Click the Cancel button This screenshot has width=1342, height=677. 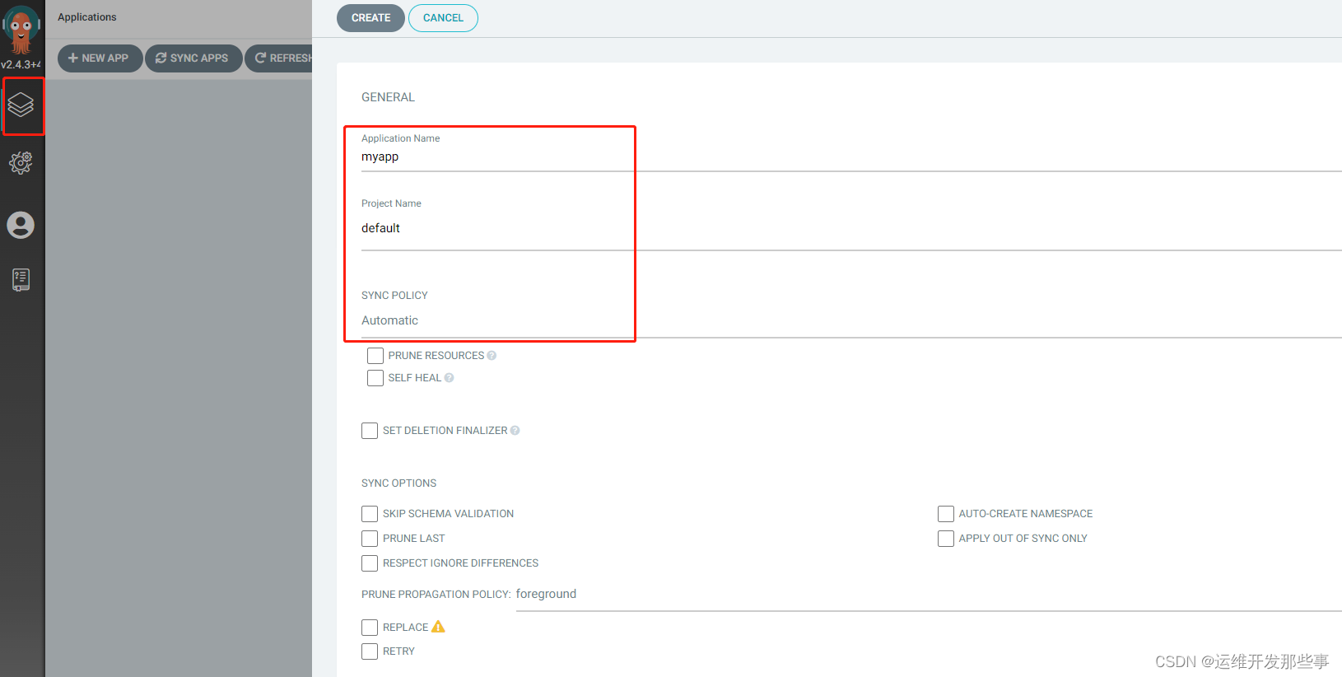443,18
